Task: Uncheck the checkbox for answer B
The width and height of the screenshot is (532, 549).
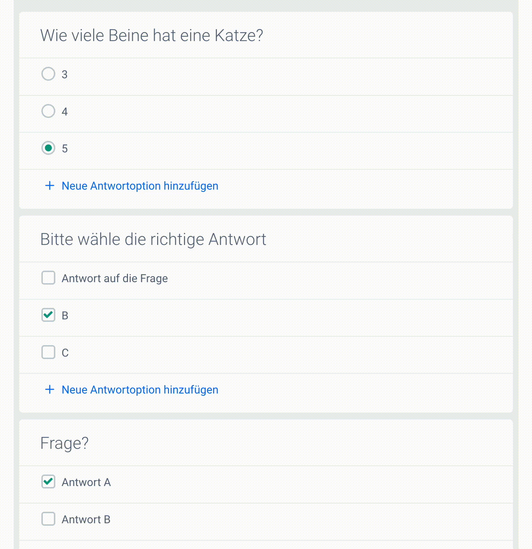Action: (x=48, y=315)
